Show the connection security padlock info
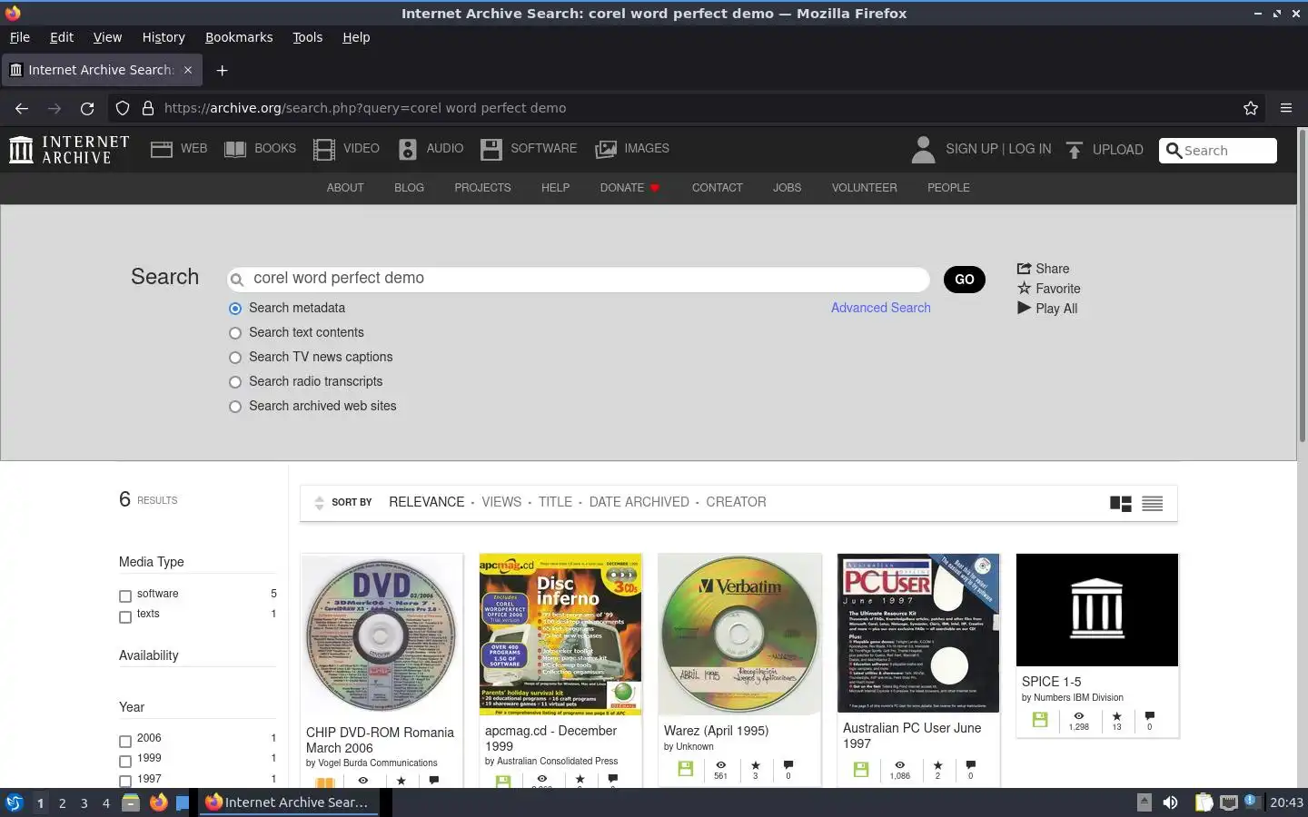This screenshot has height=817, width=1308. [x=148, y=108]
